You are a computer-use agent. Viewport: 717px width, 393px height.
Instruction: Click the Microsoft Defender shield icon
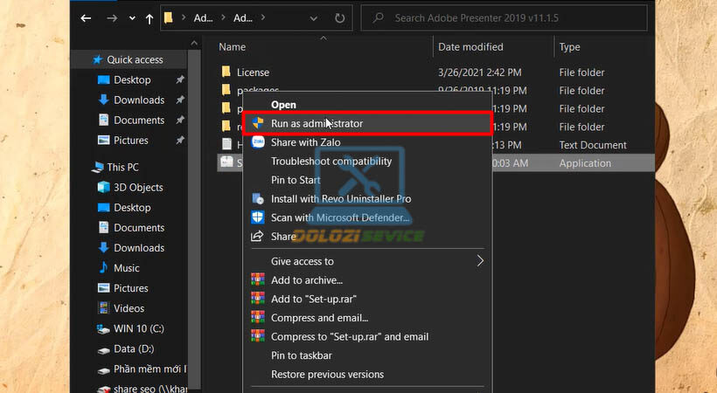[x=258, y=217]
